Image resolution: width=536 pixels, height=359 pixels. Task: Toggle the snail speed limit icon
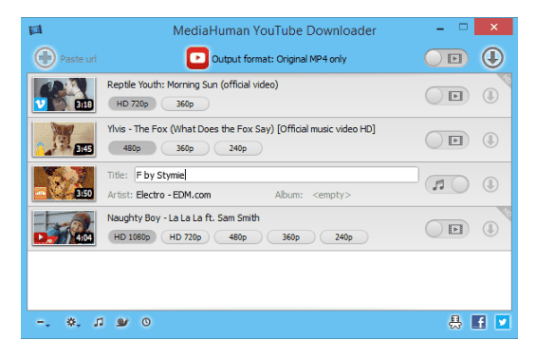pyautogui.click(x=122, y=322)
